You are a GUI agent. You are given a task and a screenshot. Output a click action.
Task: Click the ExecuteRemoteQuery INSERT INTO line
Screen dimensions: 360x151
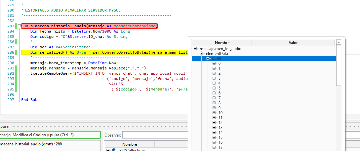[109, 73]
